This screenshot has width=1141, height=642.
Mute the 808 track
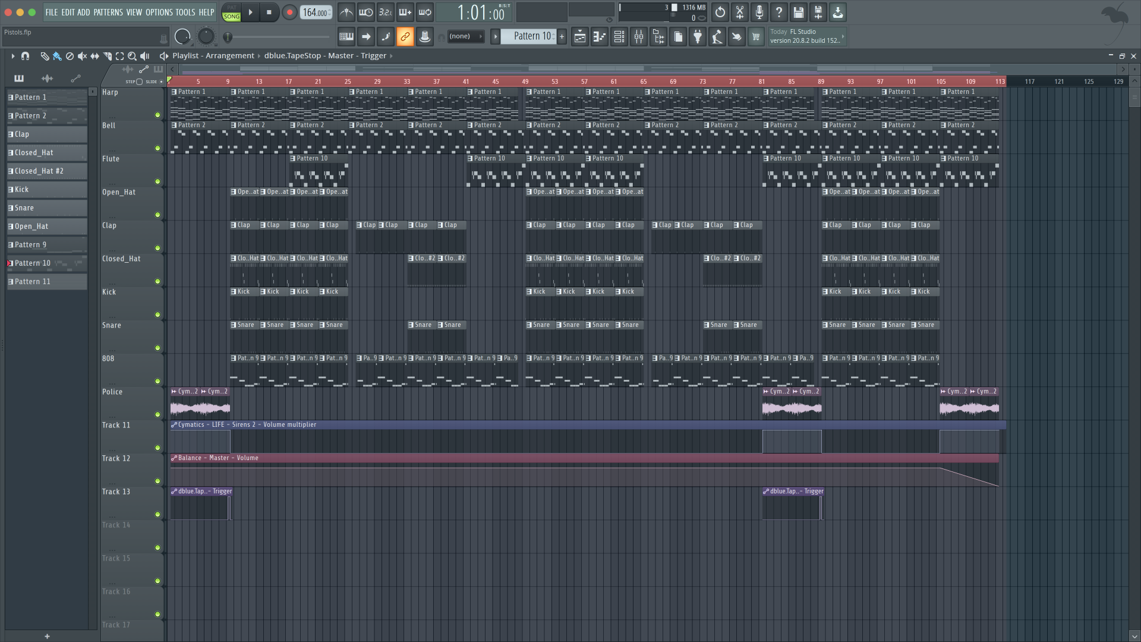click(157, 381)
